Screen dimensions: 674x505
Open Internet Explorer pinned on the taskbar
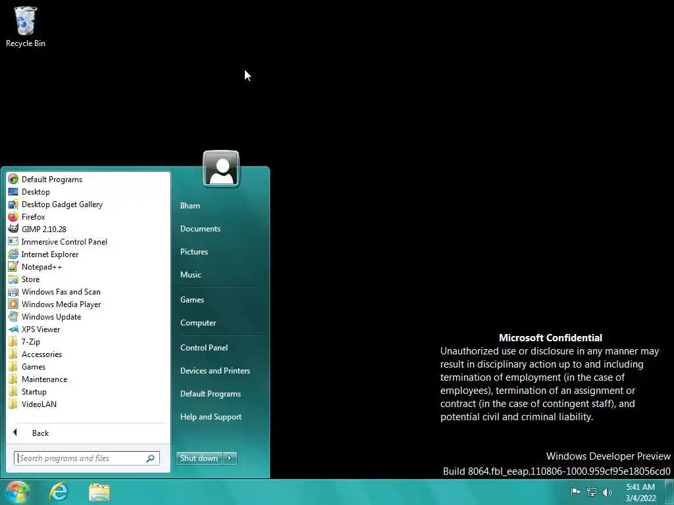[59, 492]
